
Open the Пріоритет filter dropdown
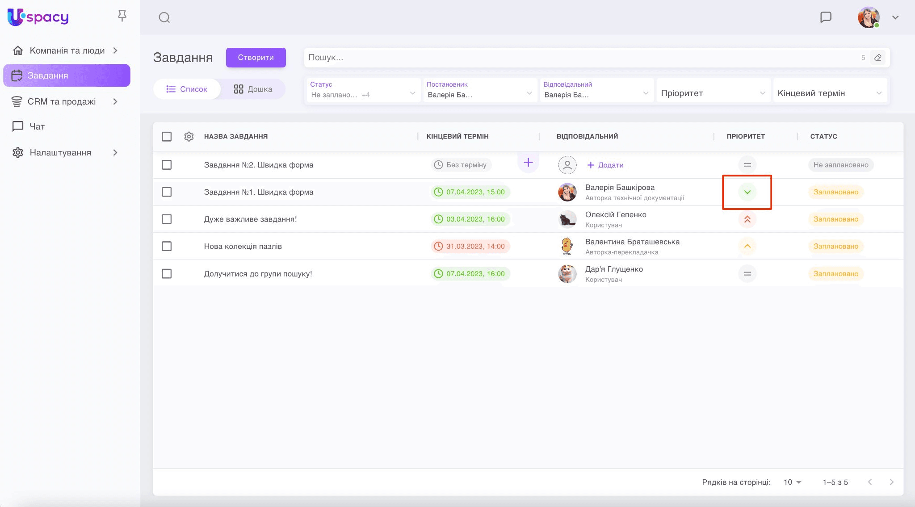713,93
